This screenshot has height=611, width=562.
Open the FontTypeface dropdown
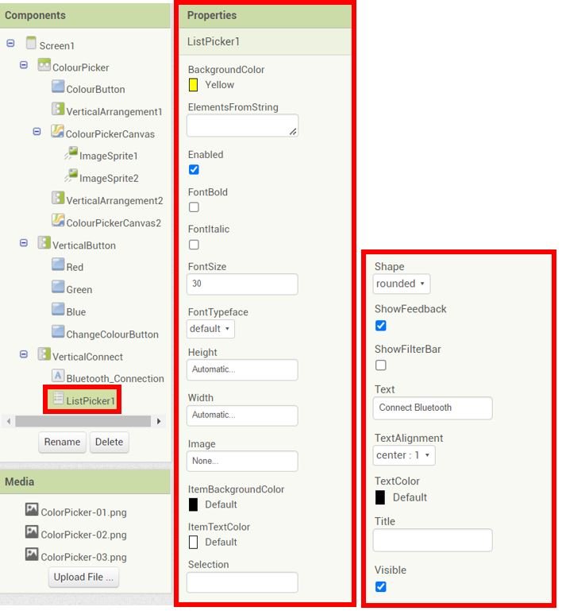point(210,329)
